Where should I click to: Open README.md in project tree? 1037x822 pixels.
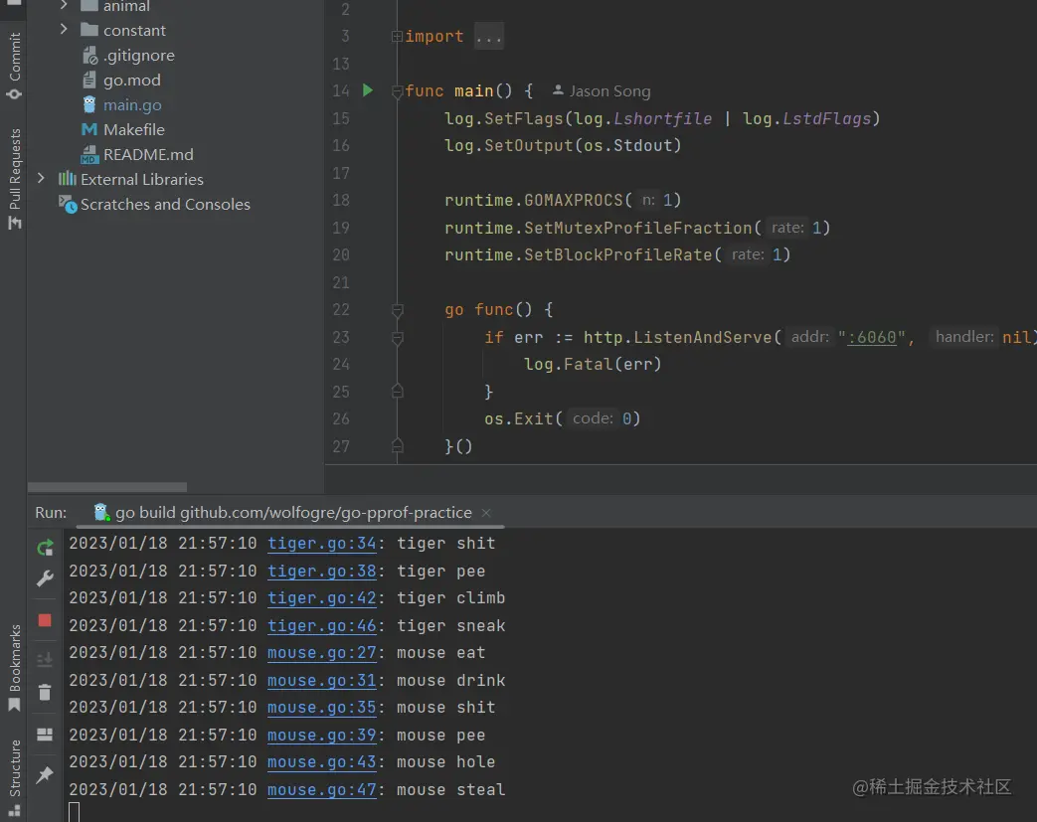(x=148, y=154)
